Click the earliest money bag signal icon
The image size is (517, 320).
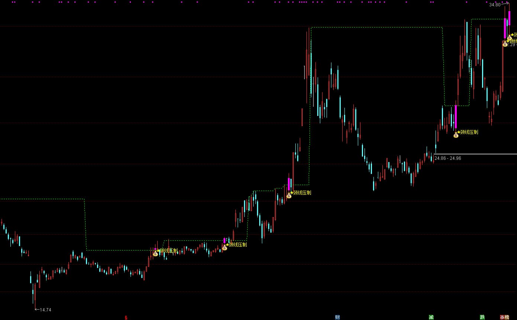coord(155,253)
